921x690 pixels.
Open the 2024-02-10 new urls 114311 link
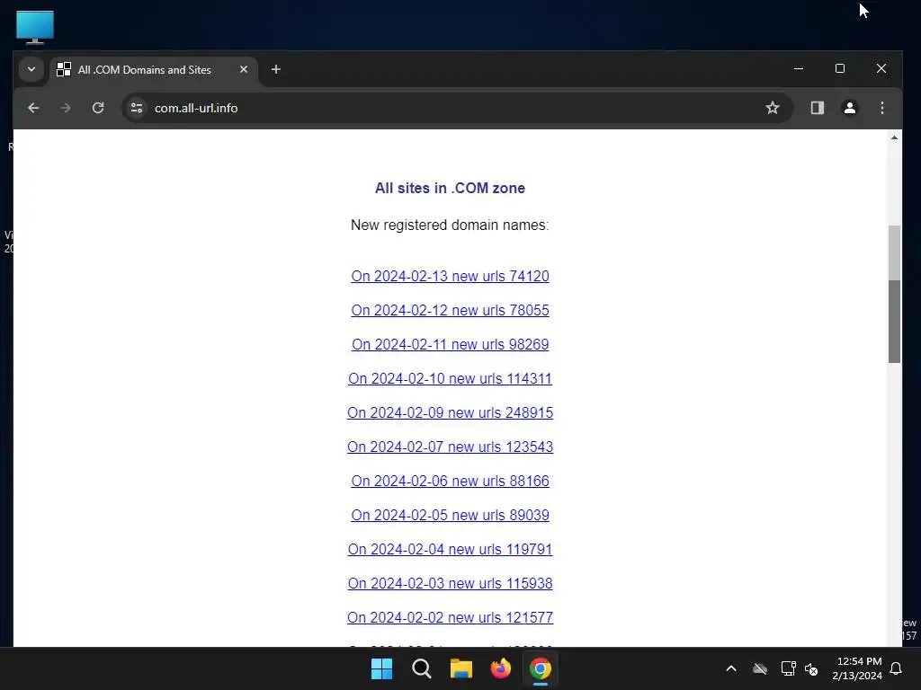450,378
